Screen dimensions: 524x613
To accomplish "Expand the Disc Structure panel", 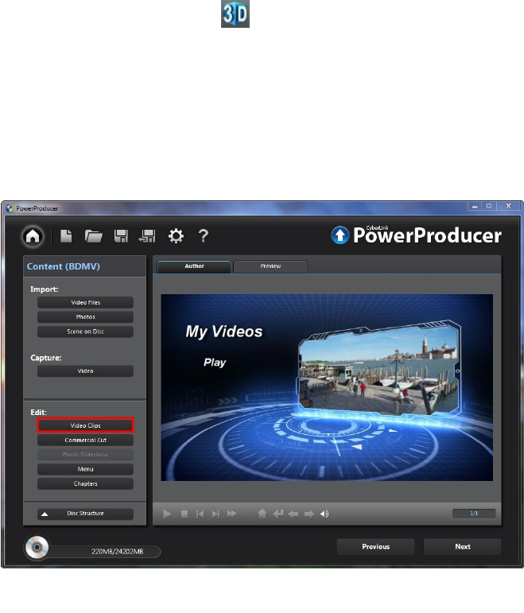I will point(85,514).
